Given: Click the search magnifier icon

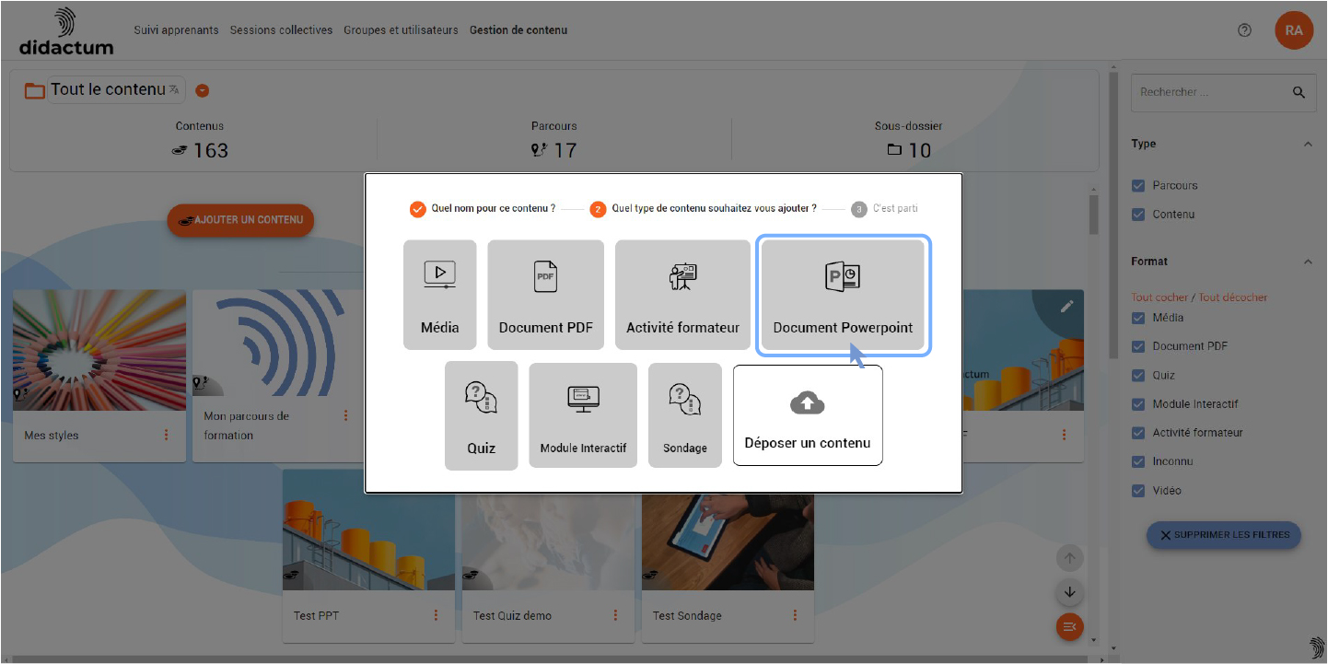Looking at the screenshot, I should pyautogui.click(x=1299, y=92).
